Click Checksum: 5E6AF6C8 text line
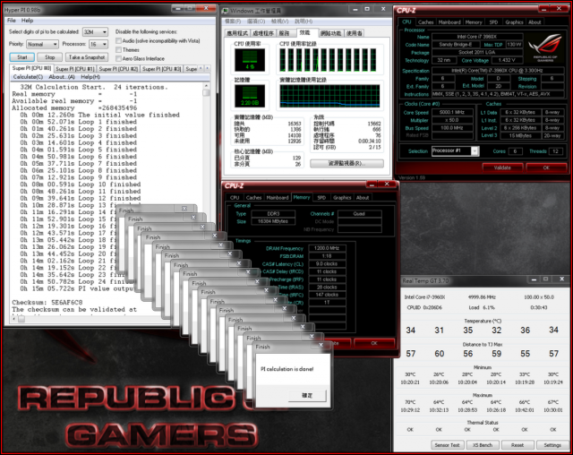The width and height of the screenshot is (573, 455). point(47,303)
